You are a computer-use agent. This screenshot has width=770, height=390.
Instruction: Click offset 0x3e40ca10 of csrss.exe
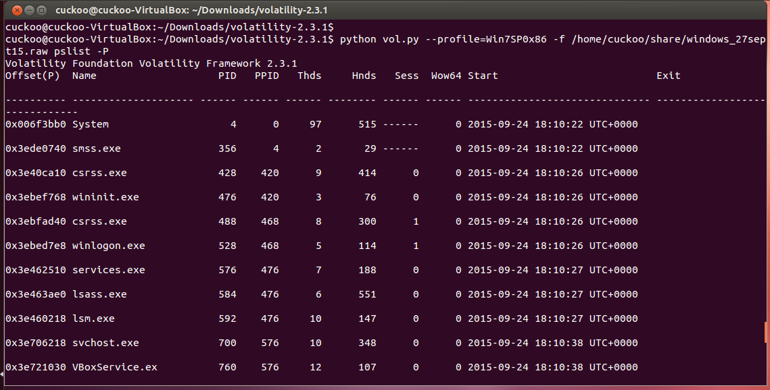click(37, 173)
